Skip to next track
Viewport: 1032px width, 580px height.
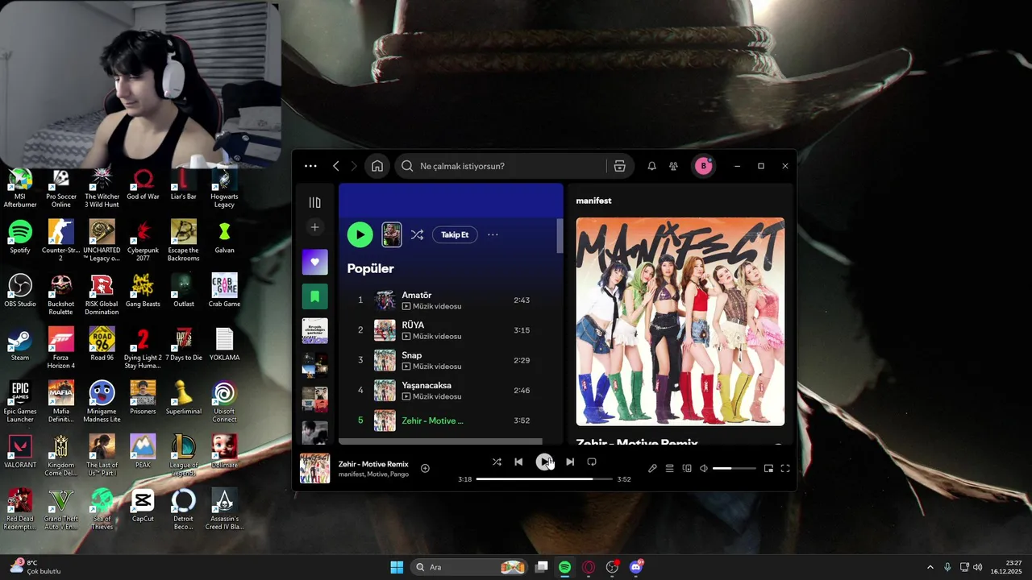pyautogui.click(x=570, y=462)
